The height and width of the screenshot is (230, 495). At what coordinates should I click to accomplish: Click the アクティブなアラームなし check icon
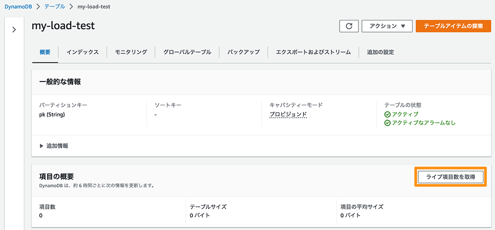click(x=388, y=123)
